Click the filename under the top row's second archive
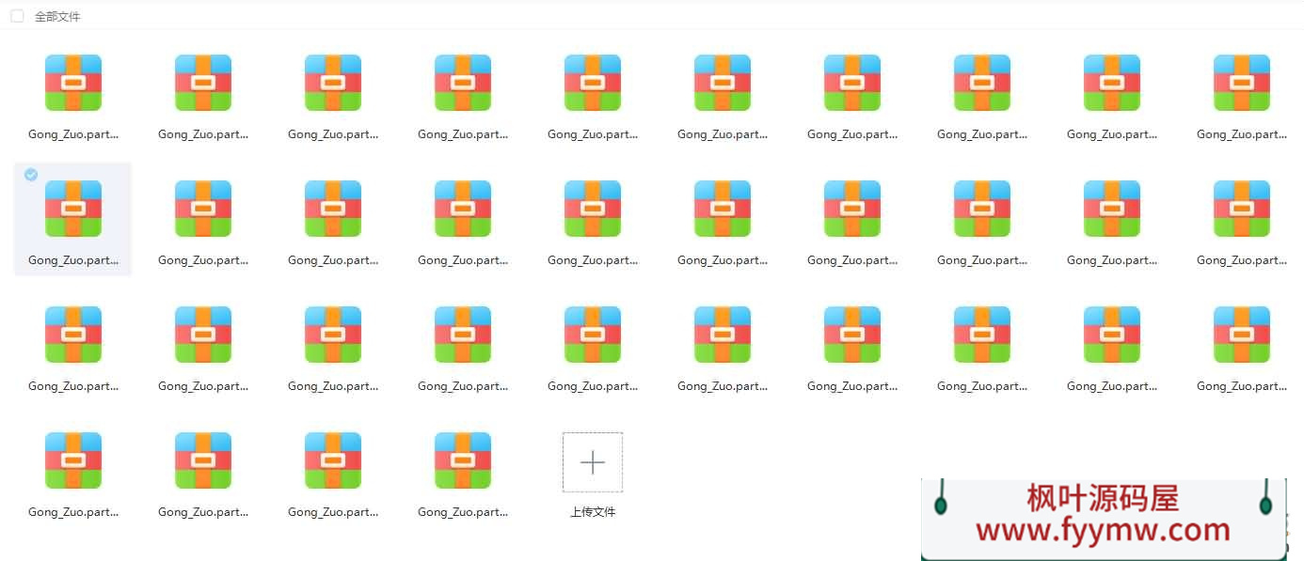Image resolution: width=1304 pixels, height=561 pixels. pyautogui.click(x=203, y=134)
